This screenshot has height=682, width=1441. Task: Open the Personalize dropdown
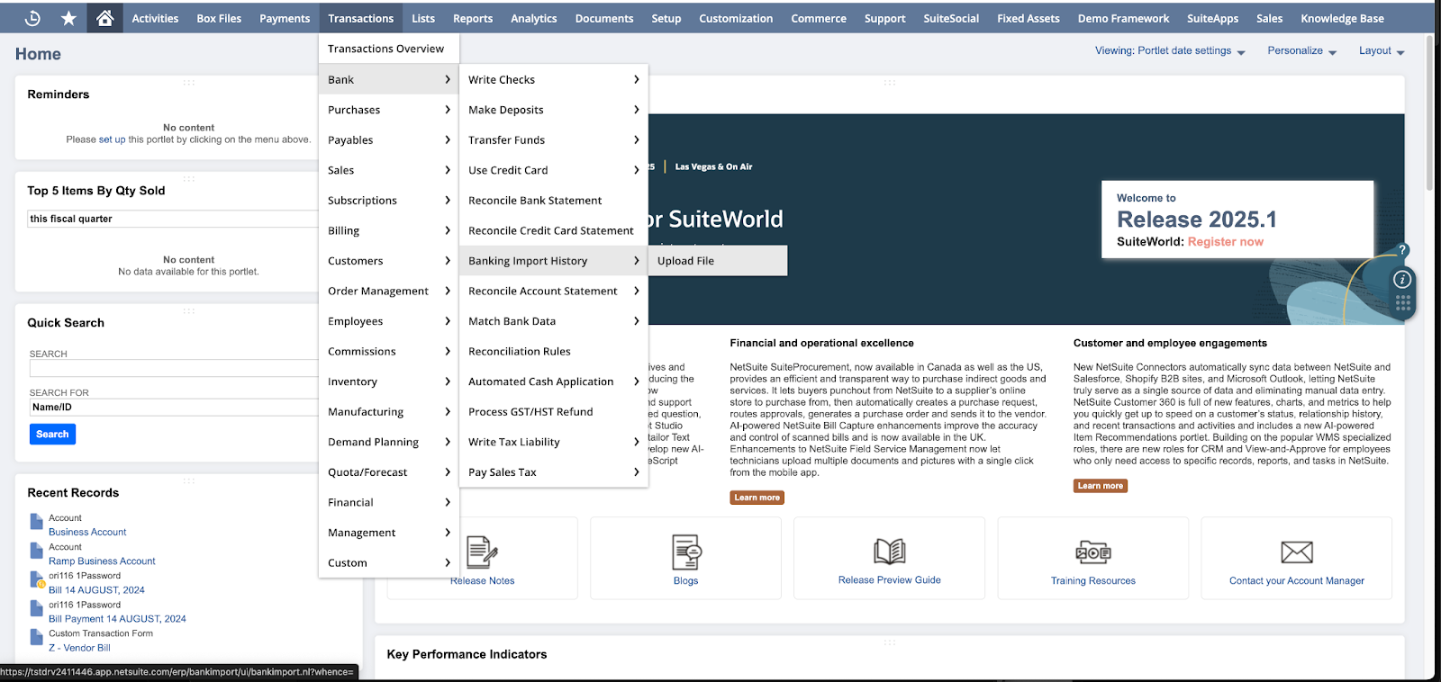click(1302, 51)
